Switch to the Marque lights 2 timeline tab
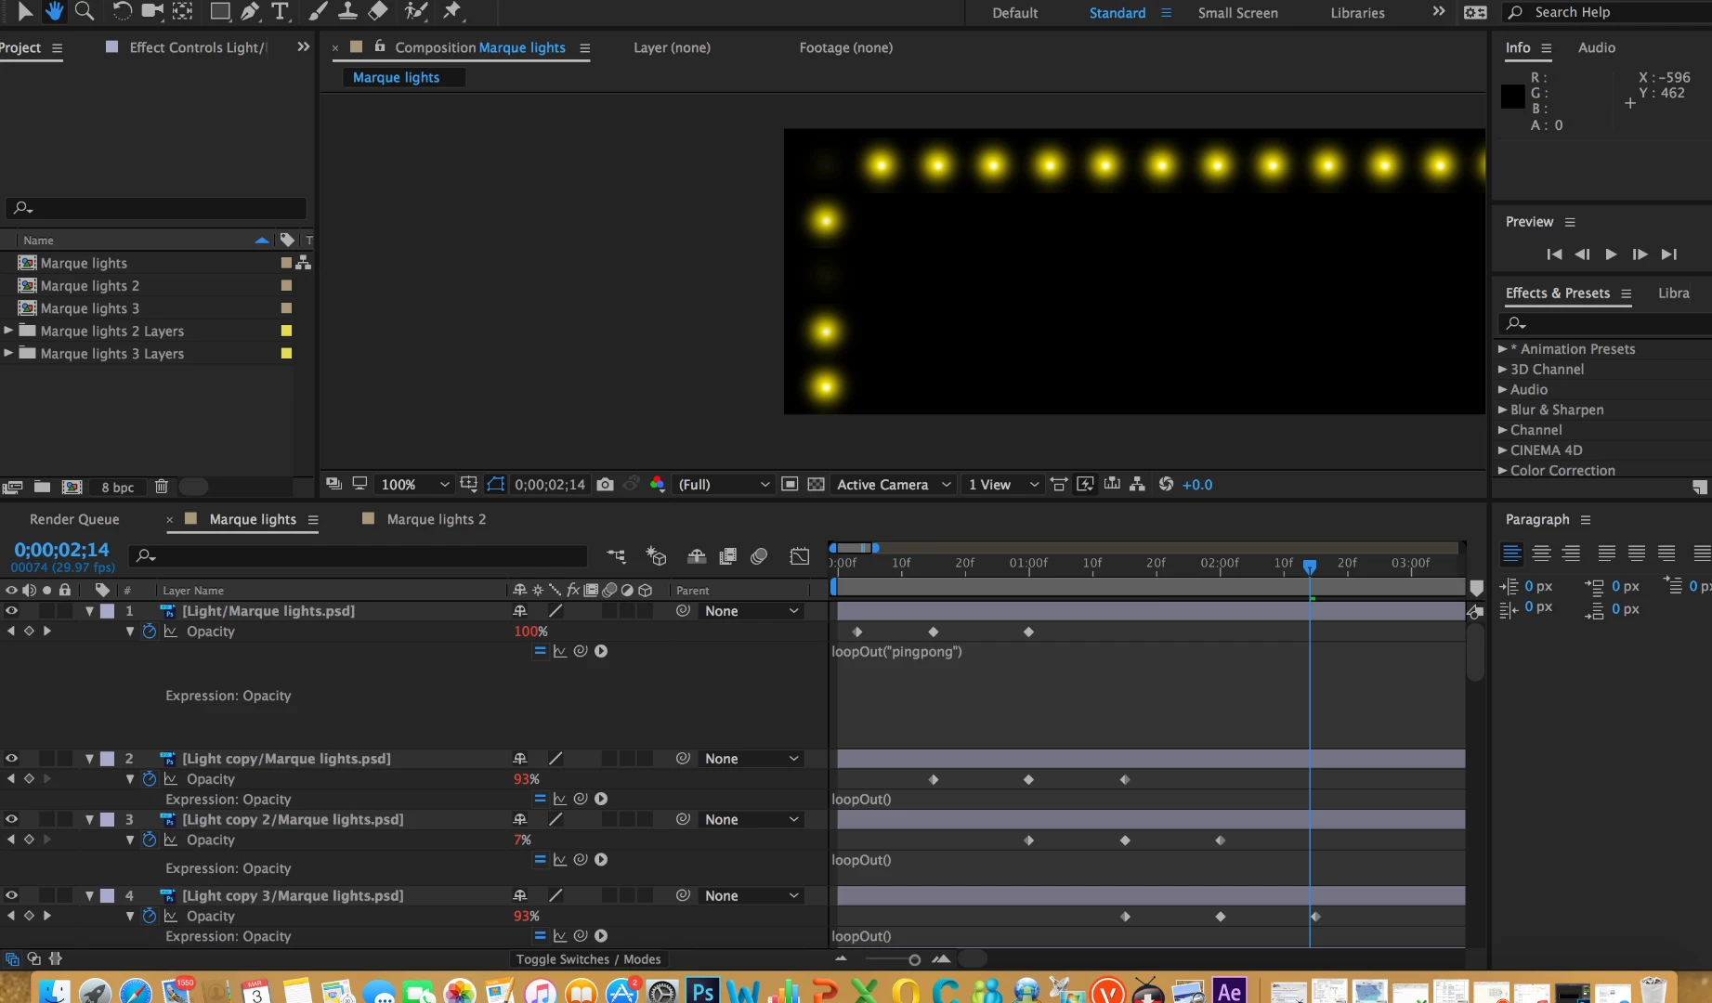Viewport: 1712px width, 1003px height. pyautogui.click(x=436, y=519)
